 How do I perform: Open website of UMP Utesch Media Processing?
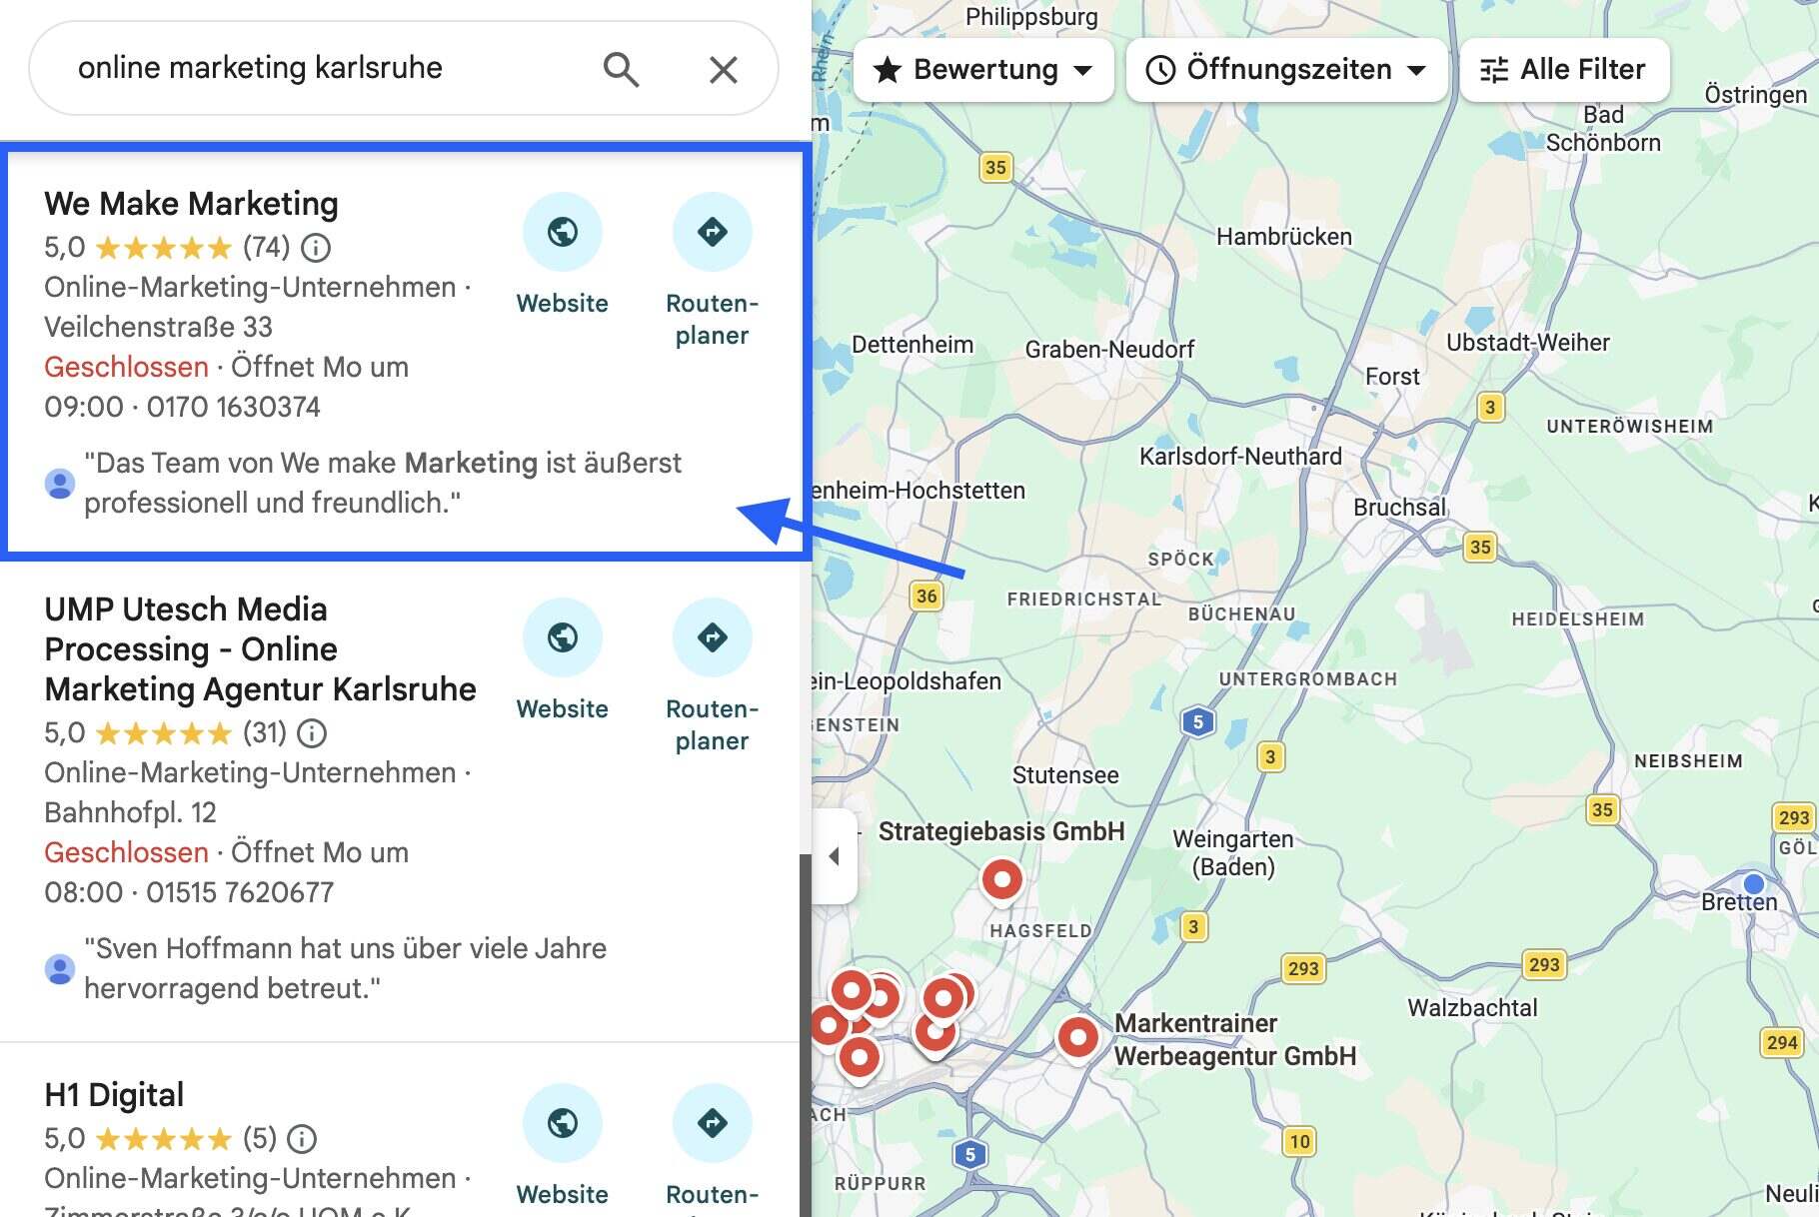[562, 637]
